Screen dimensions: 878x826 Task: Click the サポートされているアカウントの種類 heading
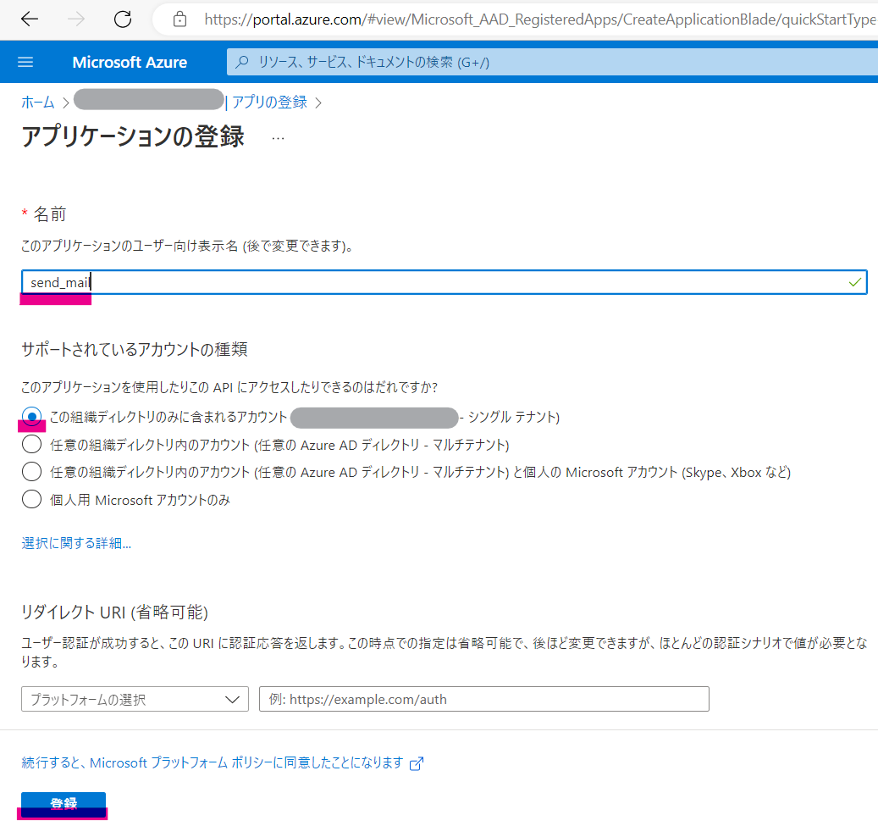pyautogui.click(x=135, y=350)
